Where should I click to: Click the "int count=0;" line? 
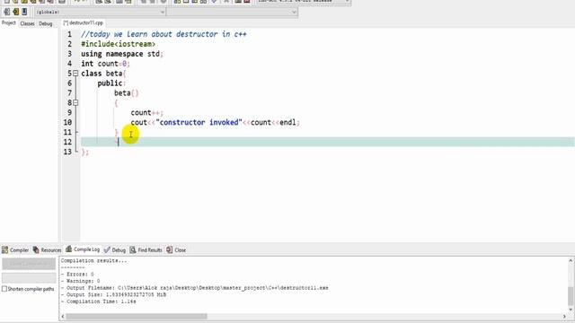click(105, 64)
